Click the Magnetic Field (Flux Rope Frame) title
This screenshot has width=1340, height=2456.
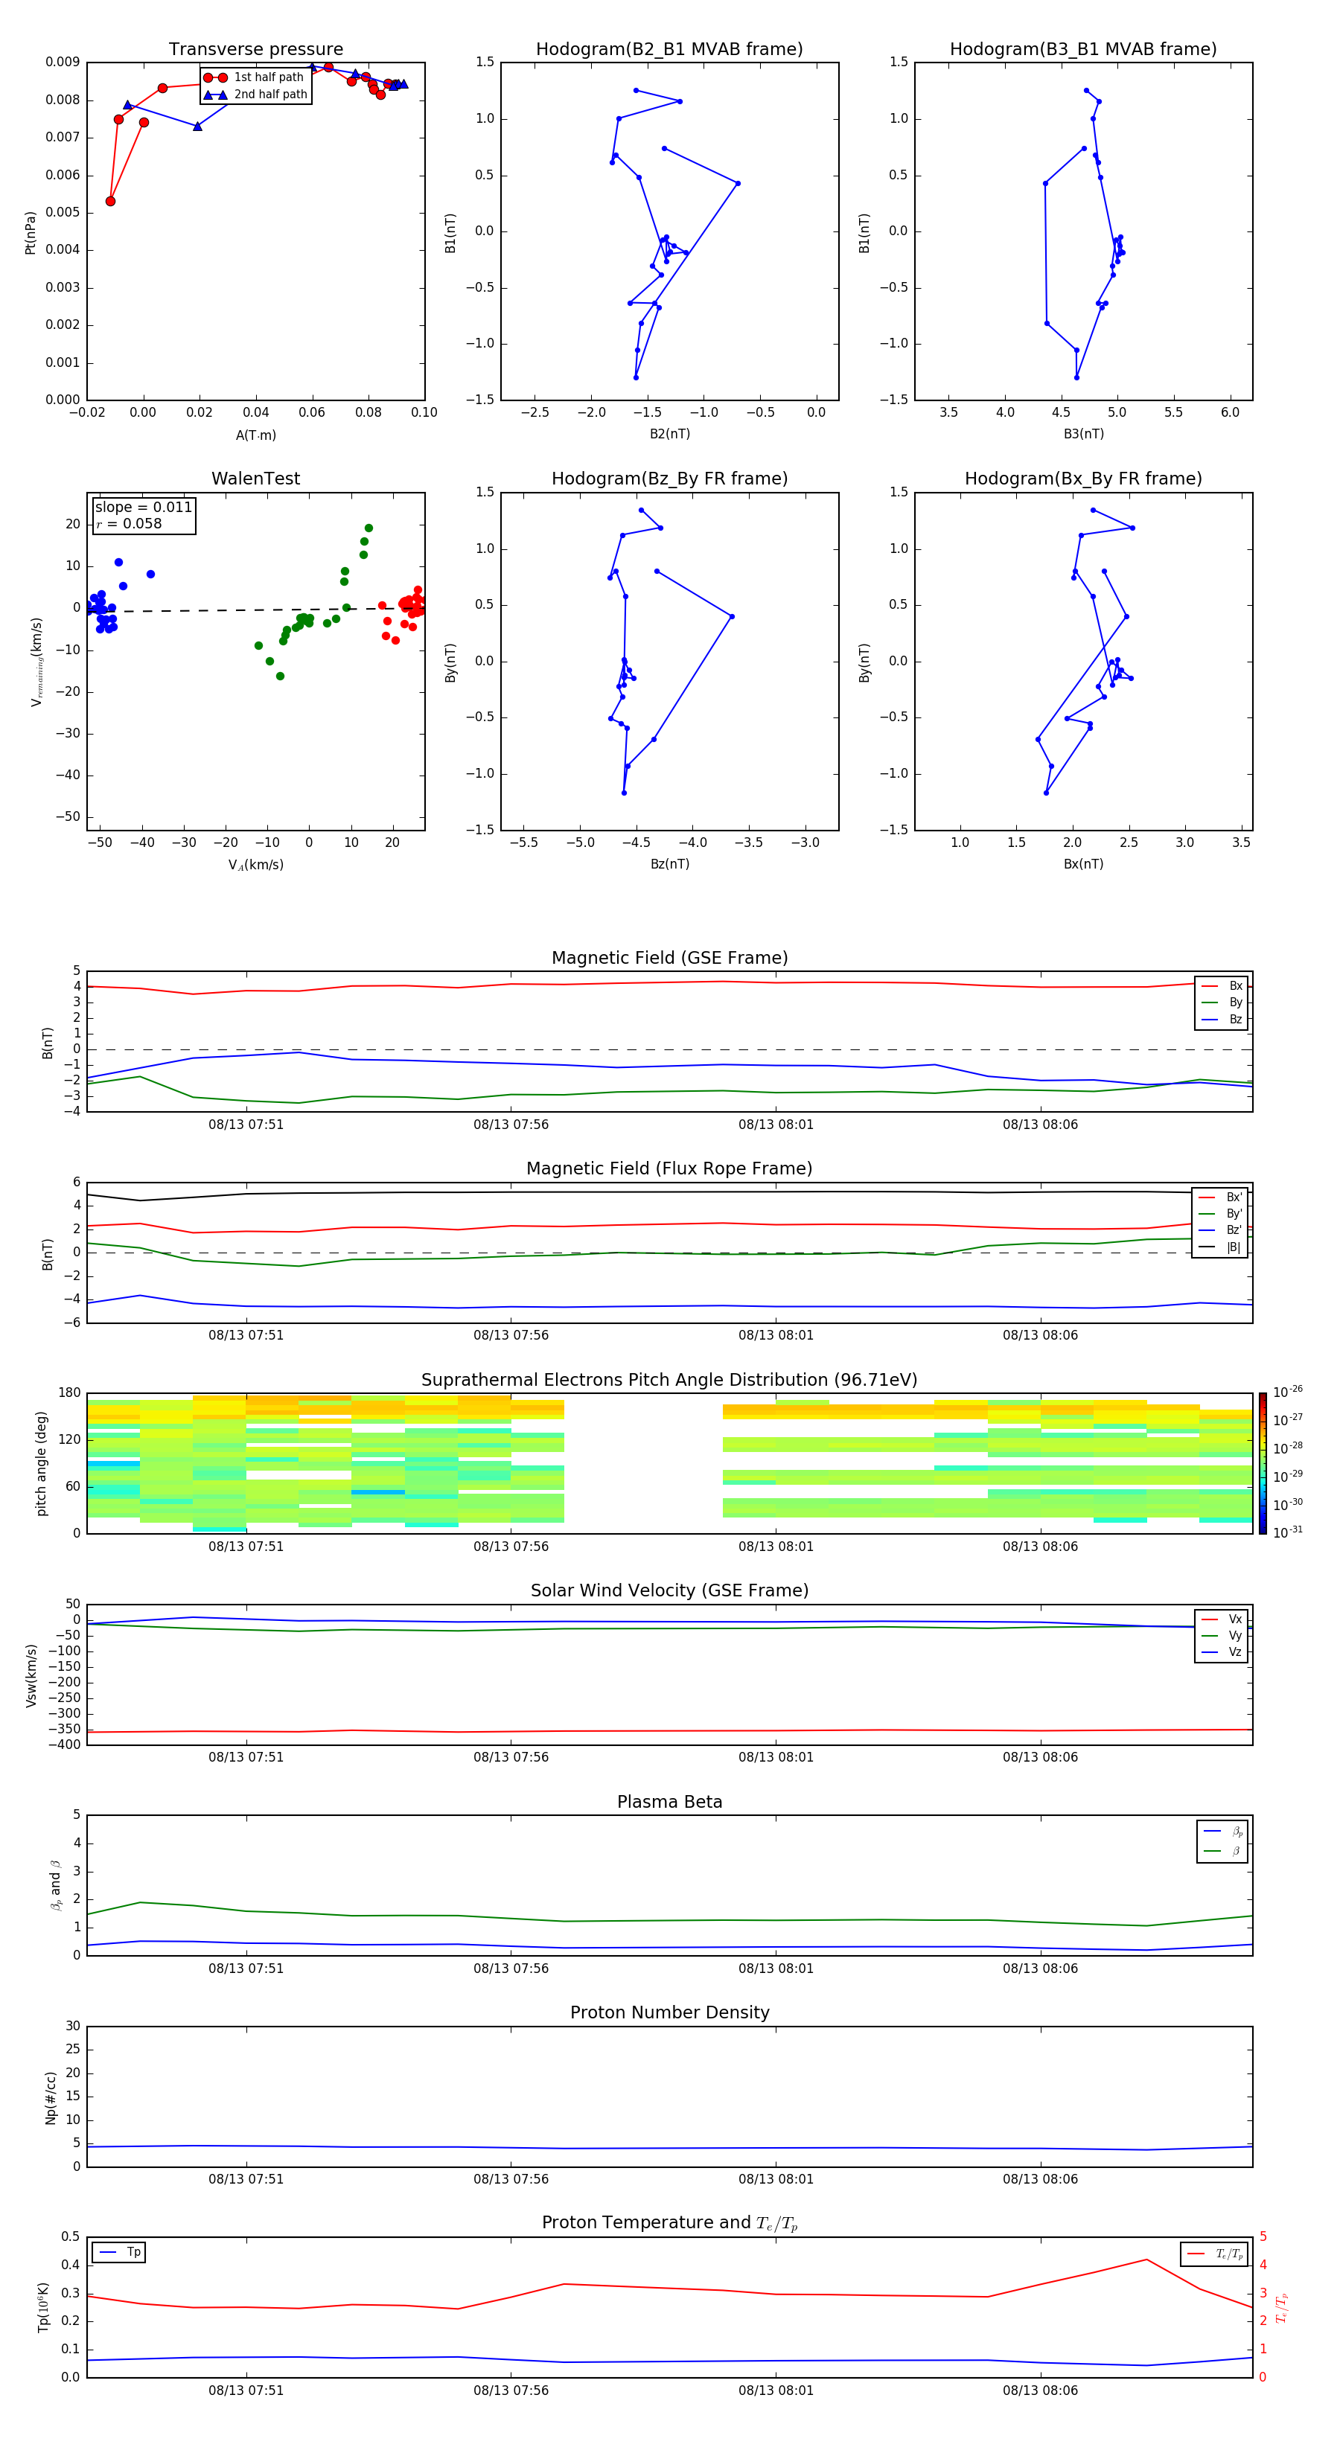point(669,1169)
